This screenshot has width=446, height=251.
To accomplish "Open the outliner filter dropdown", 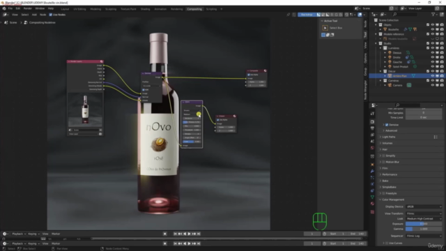I will (x=434, y=14).
